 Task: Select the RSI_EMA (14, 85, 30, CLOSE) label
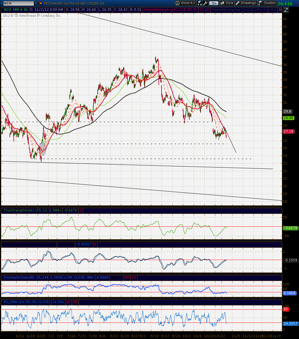pos(27,302)
